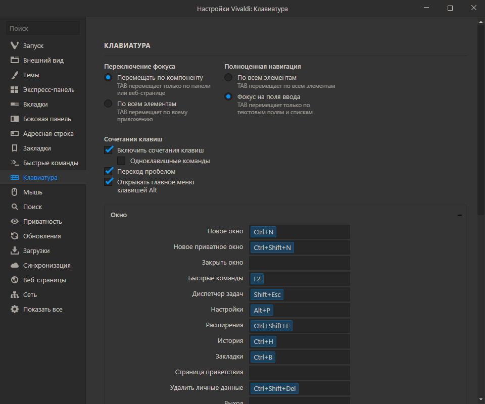Click the settings Поиск search field

43,29
